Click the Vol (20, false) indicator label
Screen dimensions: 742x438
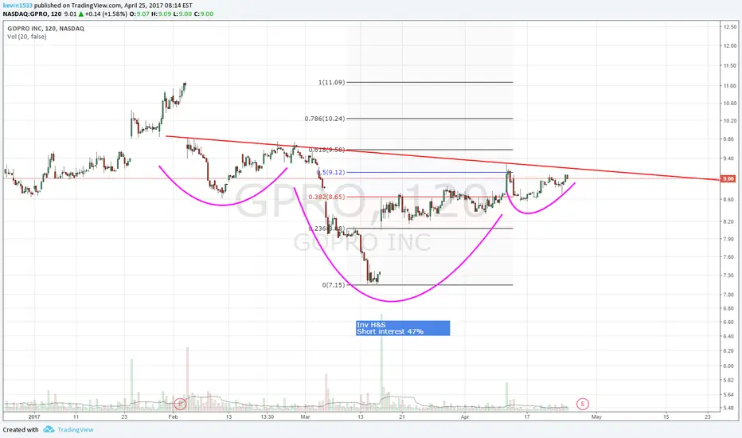click(26, 37)
